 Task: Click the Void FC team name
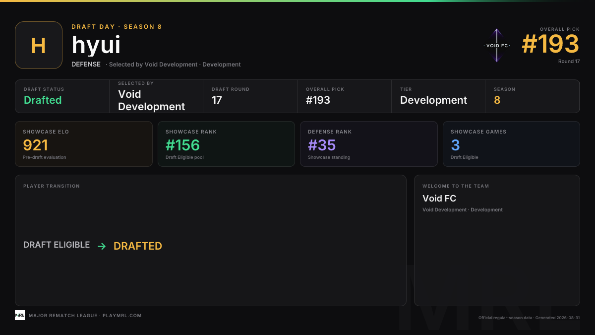439,199
